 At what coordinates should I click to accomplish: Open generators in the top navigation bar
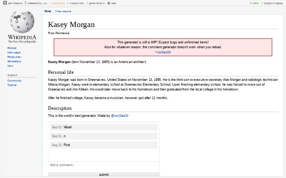(x=96, y=3)
